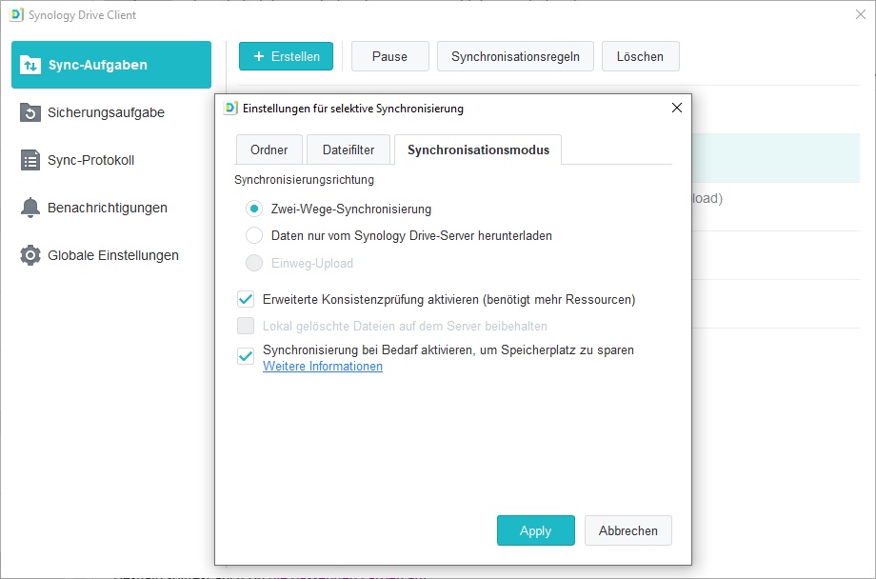Toggle Erweiterte Konsistenzprüfung checkbox
Screen dimensions: 876x579
246,300
